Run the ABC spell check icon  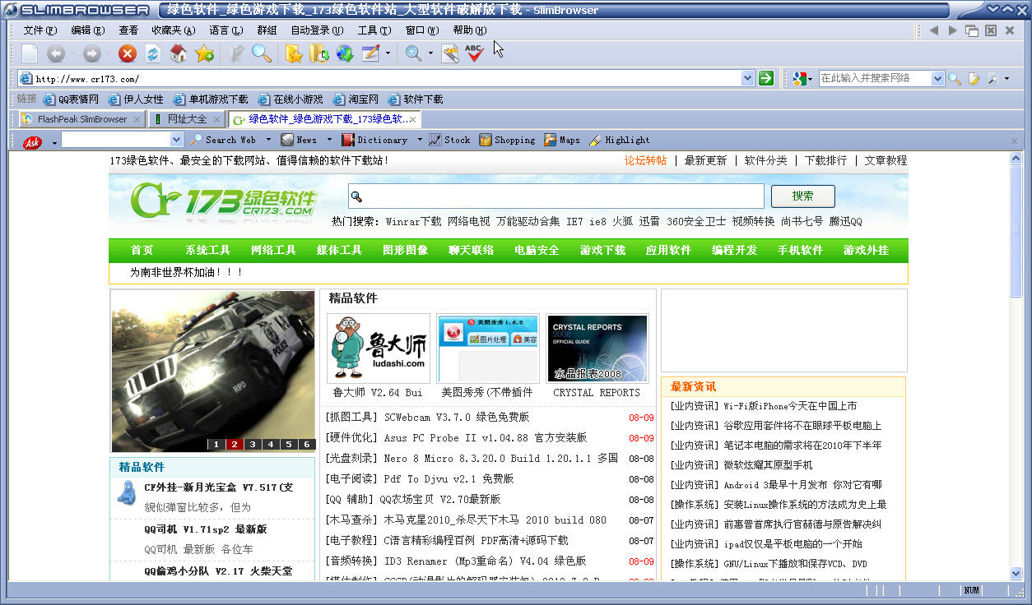474,54
